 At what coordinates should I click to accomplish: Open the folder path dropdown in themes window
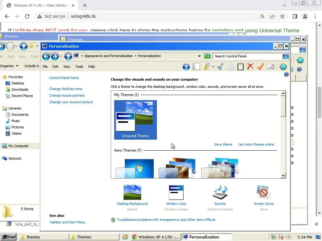click(x=37, y=46)
